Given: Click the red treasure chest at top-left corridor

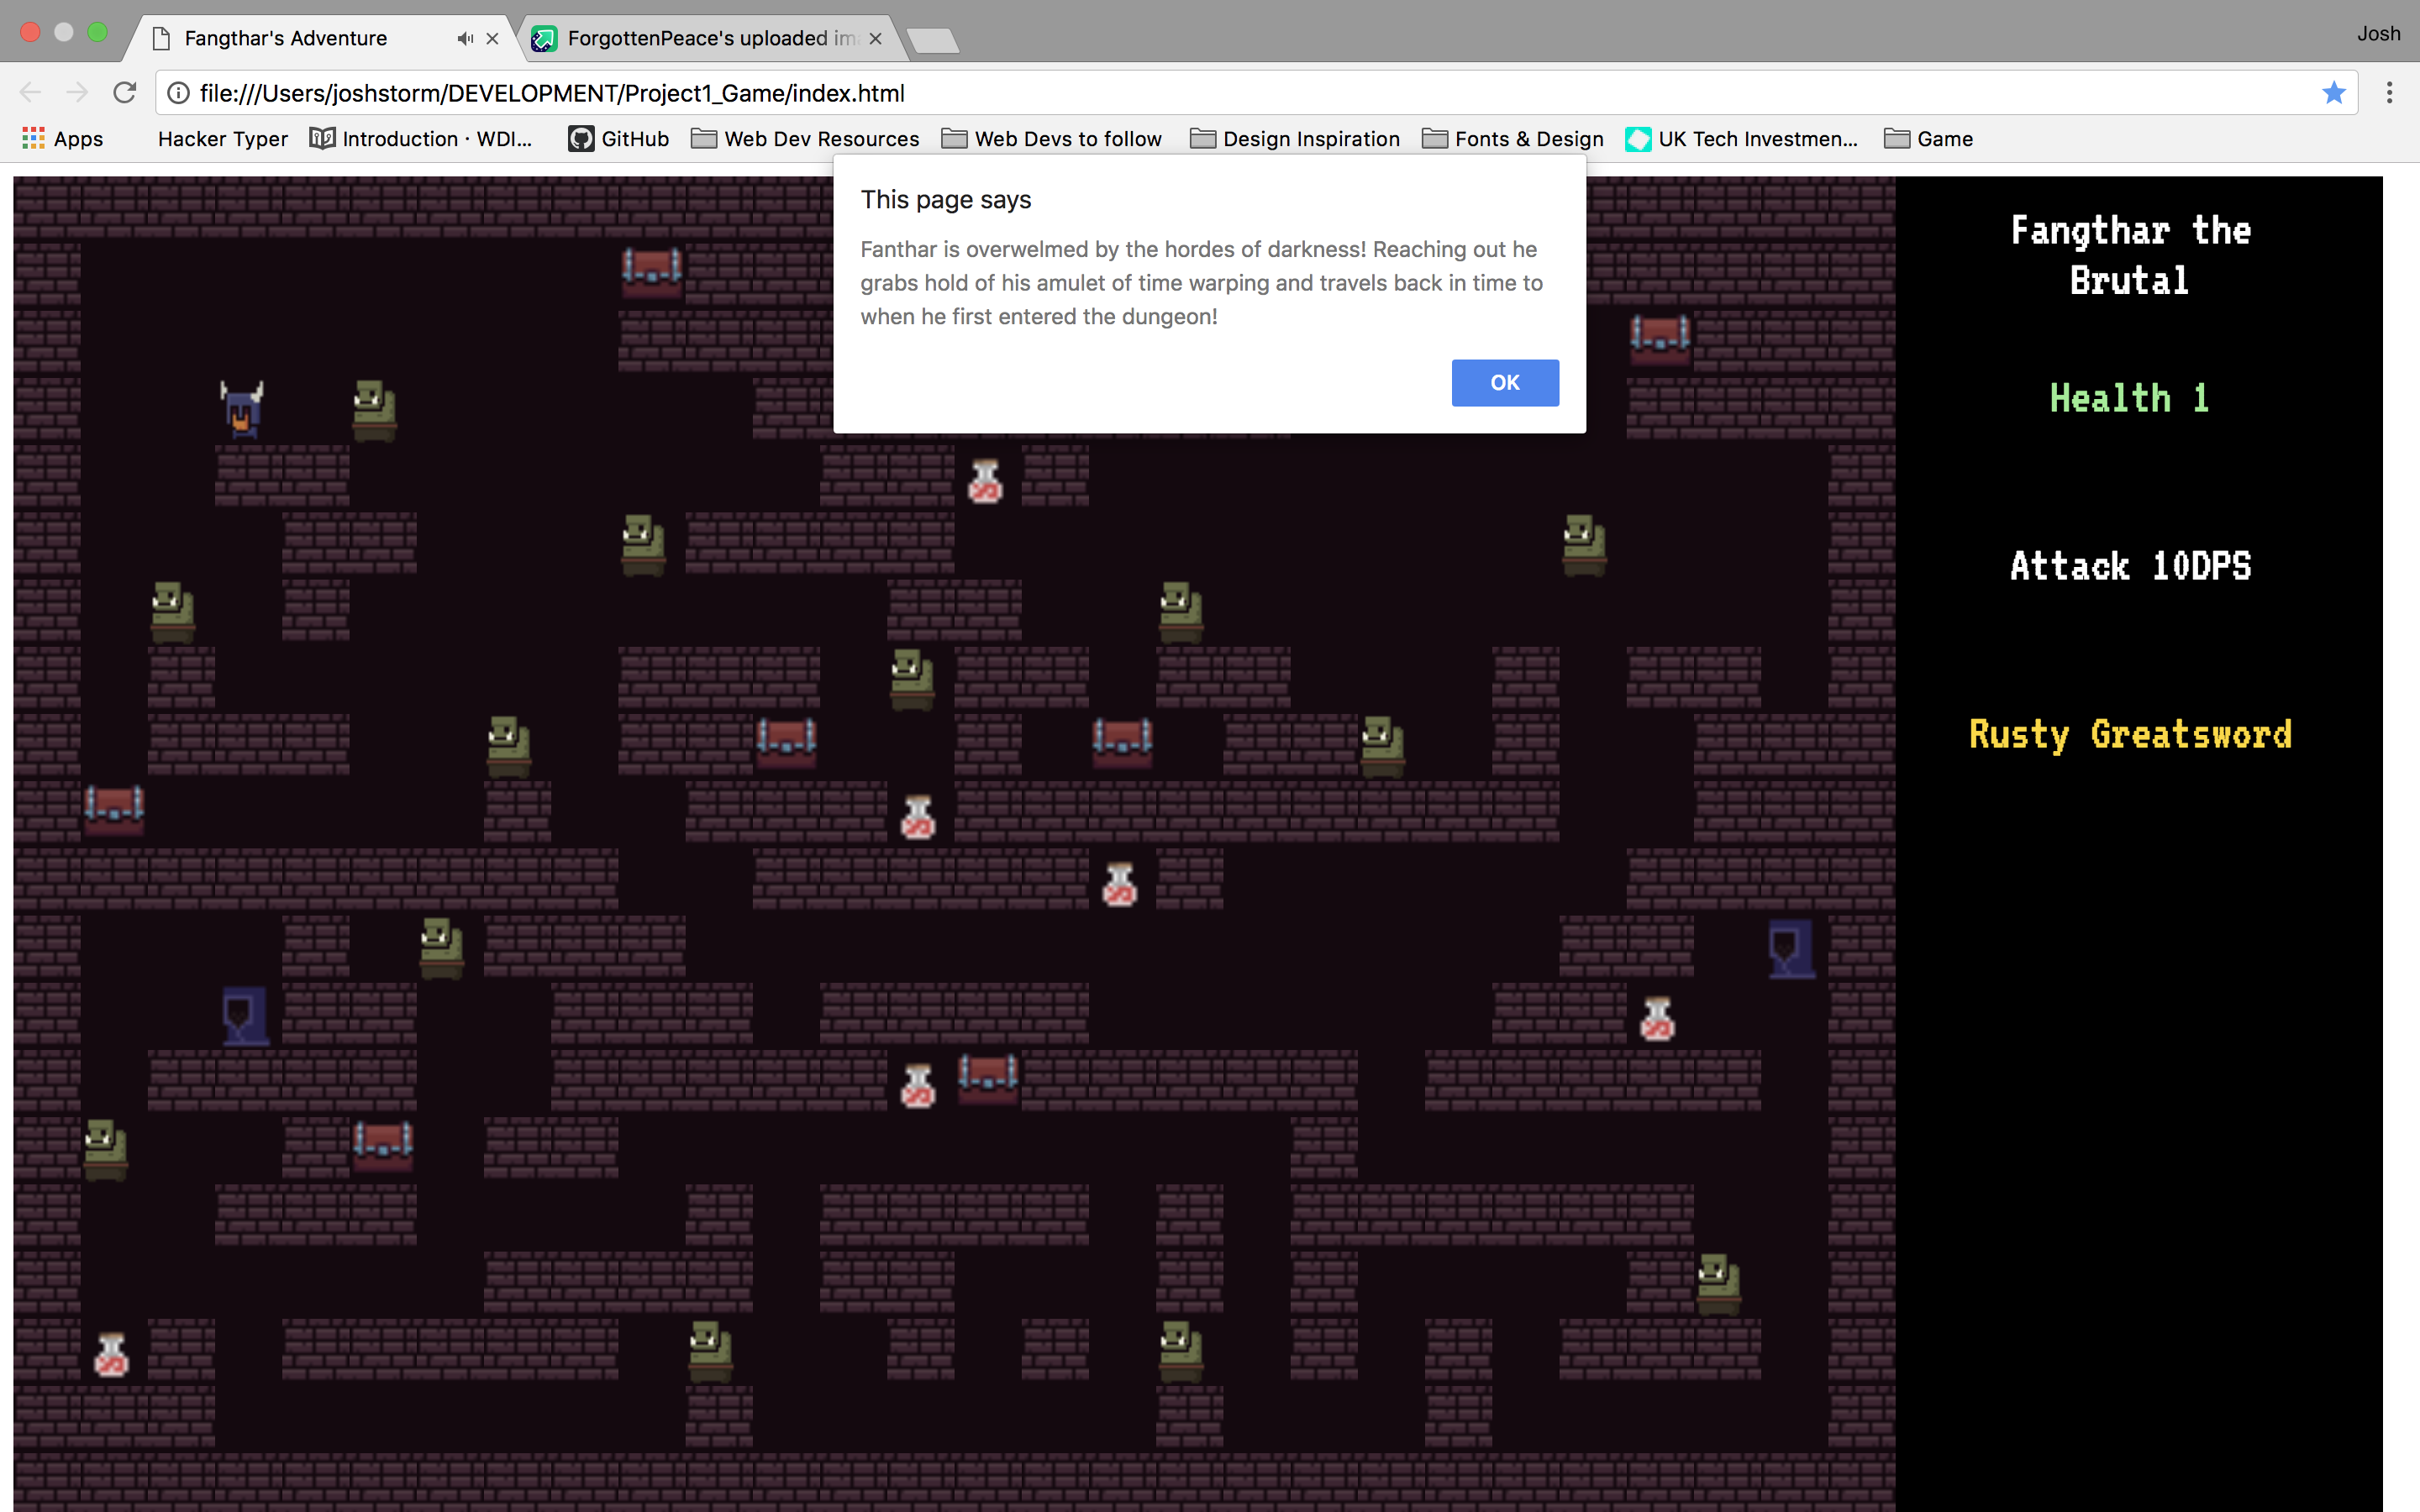Looking at the screenshot, I should click(651, 270).
